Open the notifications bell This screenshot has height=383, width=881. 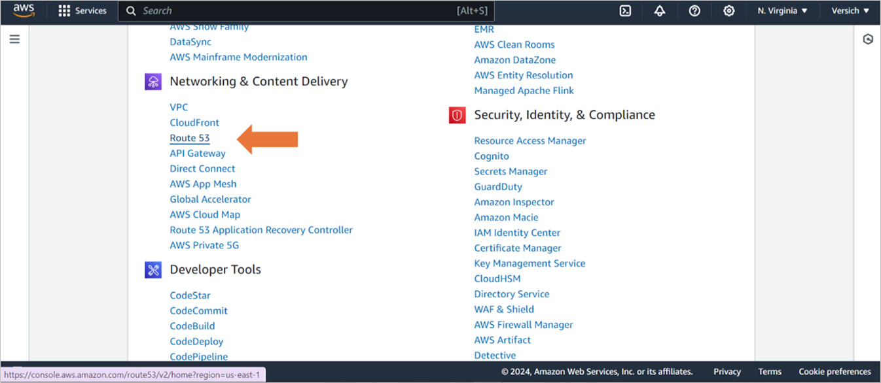pyautogui.click(x=660, y=10)
